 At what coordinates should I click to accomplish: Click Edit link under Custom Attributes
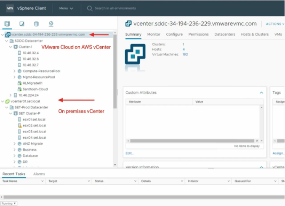(x=130, y=153)
